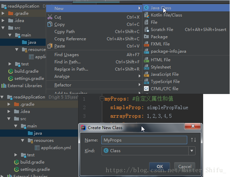Click the Package folder icon
The height and width of the screenshot is (177, 230).
pos(146,37)
